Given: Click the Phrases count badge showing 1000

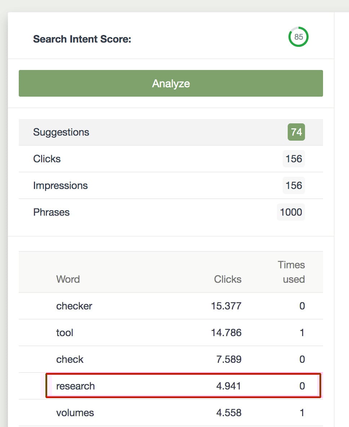Looking at the screenshot, I should coord(291,212).
